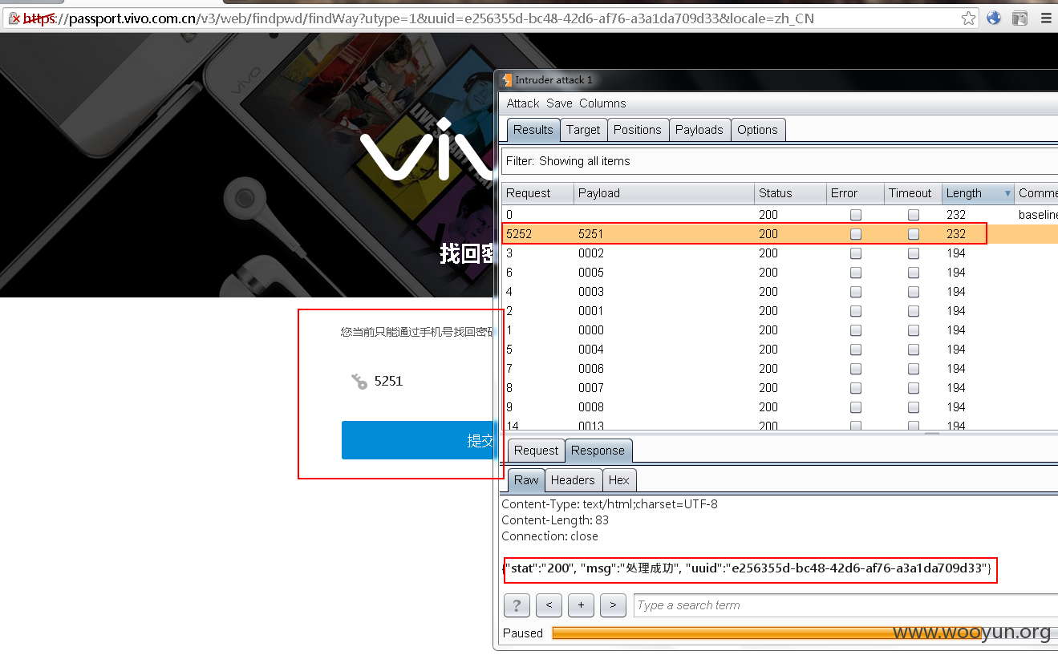The width and height of the screenshot is (1058, 655).
Task: Click the blue 提交 submit button
Action: click(417, 440)
